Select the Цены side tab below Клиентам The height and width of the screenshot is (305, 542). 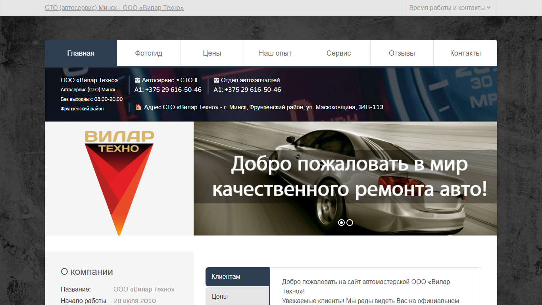tap(238, 296)
